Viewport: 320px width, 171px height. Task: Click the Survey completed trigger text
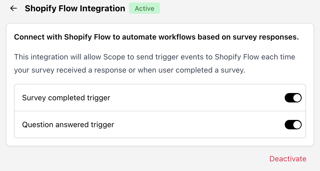tap(66, 98)
